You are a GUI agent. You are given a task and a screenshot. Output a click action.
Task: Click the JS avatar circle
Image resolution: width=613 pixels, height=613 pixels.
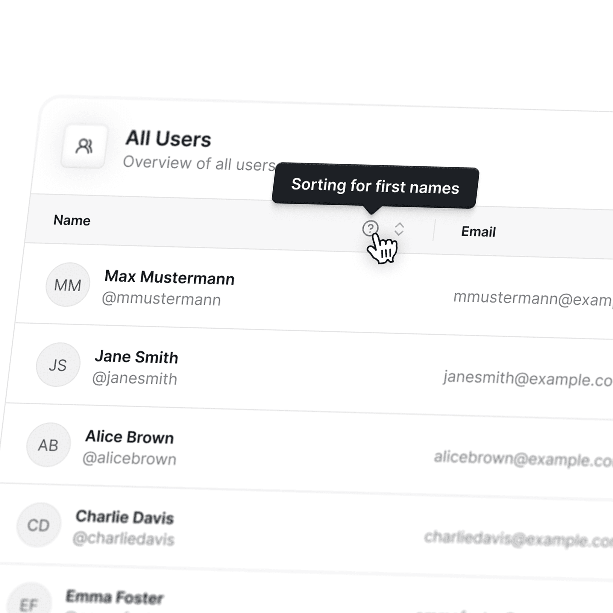[58, 365]
